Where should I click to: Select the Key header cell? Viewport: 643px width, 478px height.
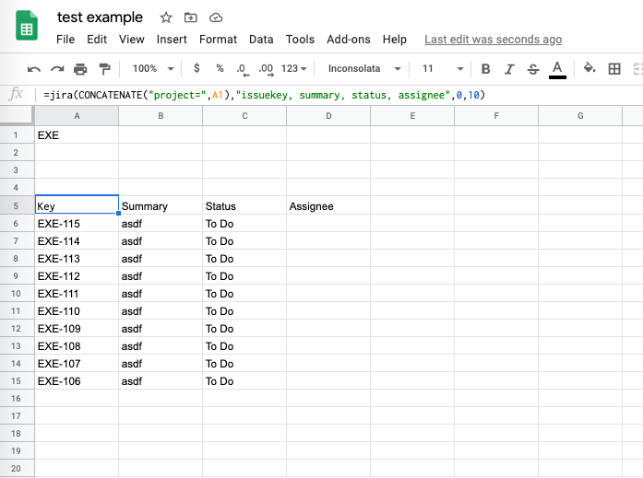77,205
